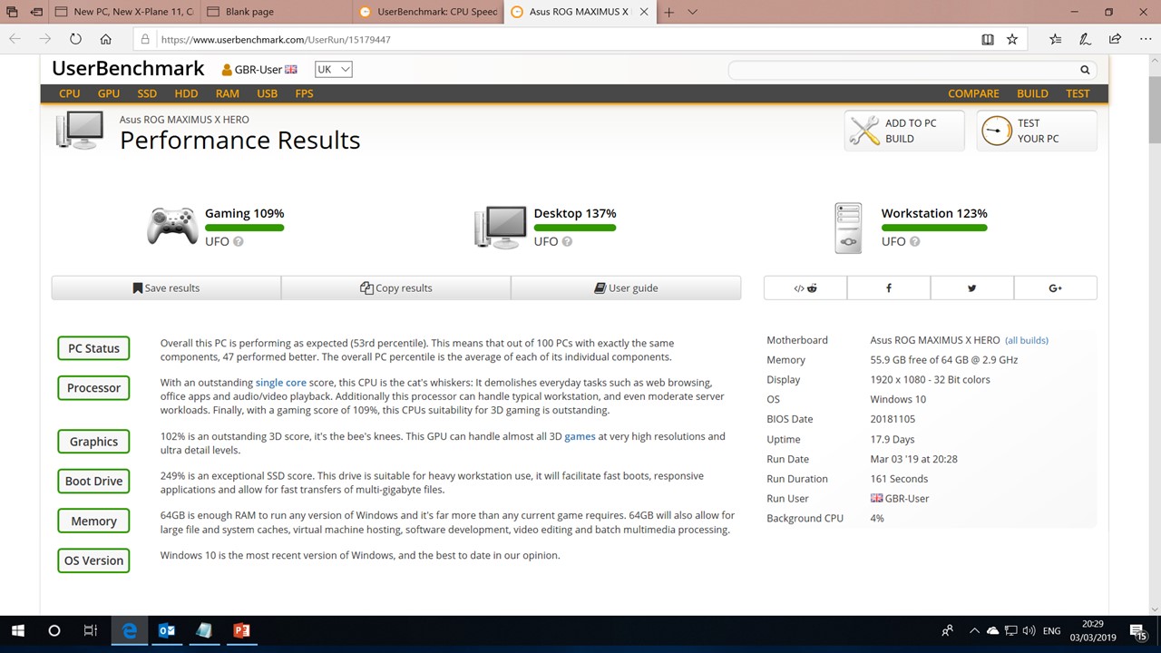Select the SSD menu item

coord(147,93)
